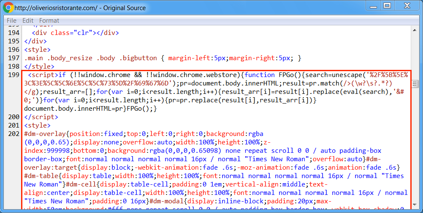Screen dimensions: 423x213
Task: Maximize the Original Source window
Action: [388, 6]
